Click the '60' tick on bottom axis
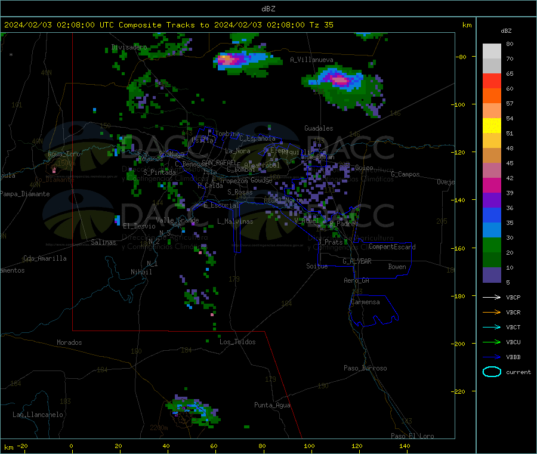 [x=214, y=446]
